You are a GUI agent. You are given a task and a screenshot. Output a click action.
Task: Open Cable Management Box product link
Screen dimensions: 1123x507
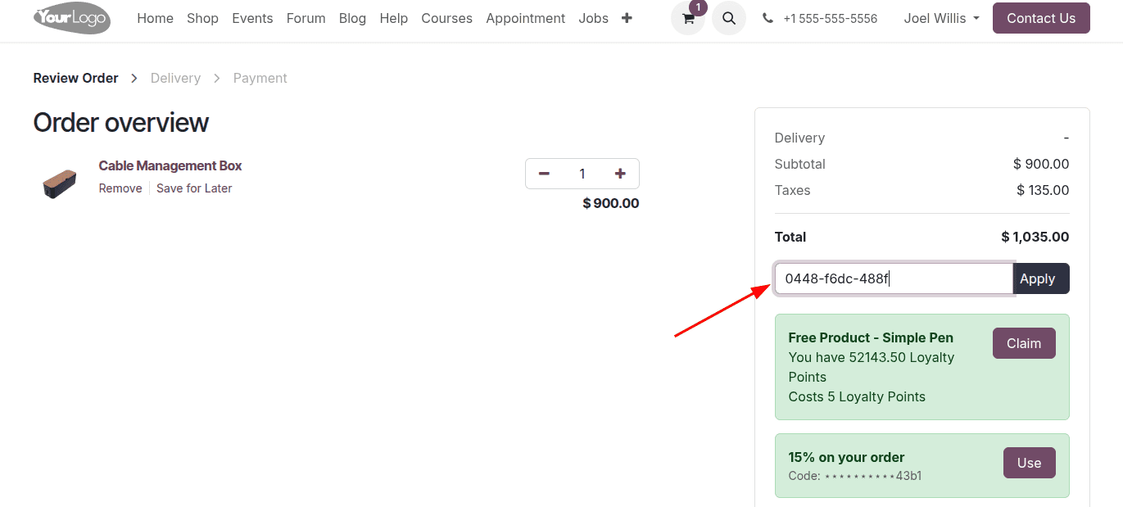pos(170,165)
